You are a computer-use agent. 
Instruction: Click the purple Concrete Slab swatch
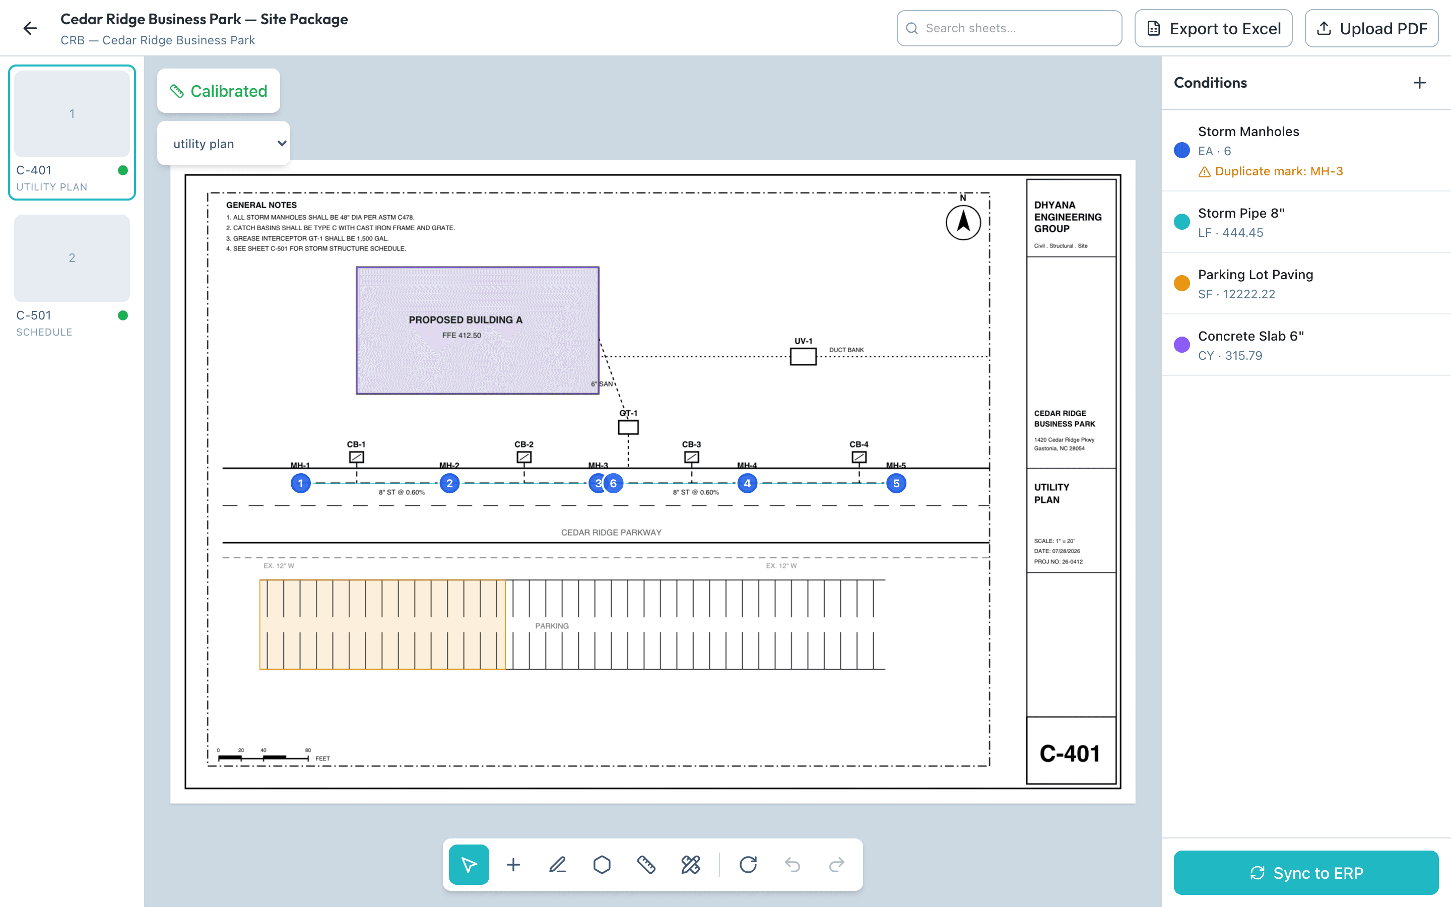[1182, 345]
